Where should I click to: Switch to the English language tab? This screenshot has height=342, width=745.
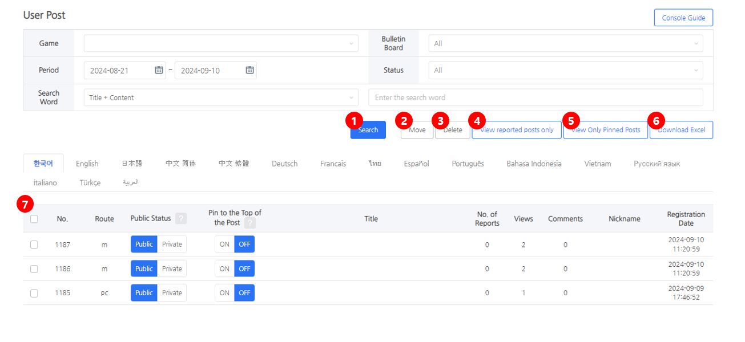click(x=87, y=164)
